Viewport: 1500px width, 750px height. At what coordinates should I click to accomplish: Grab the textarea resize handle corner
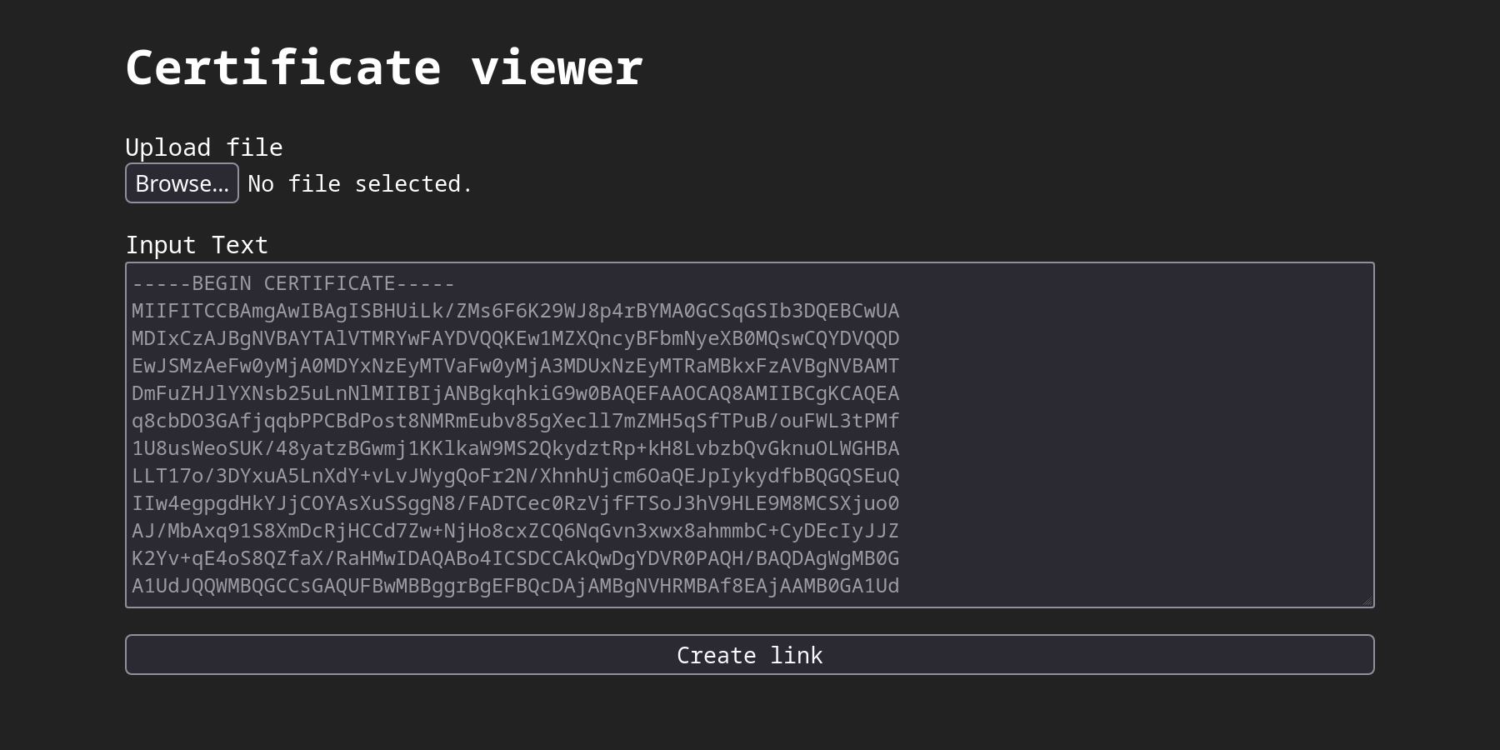point(1367,600)
